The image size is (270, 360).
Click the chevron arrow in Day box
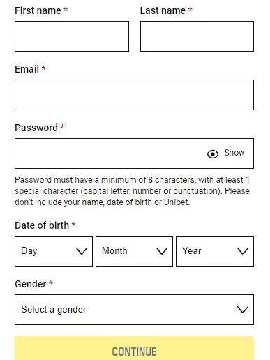click(x=82, y=251)
